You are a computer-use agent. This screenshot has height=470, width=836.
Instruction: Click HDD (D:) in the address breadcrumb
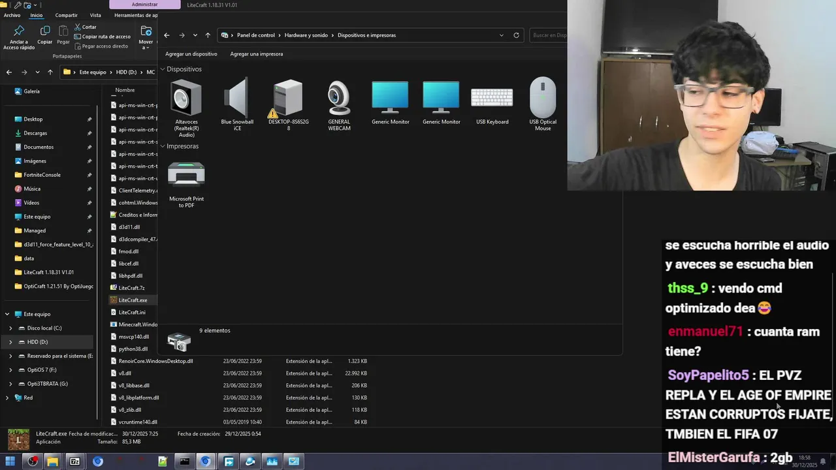(126, 72)
